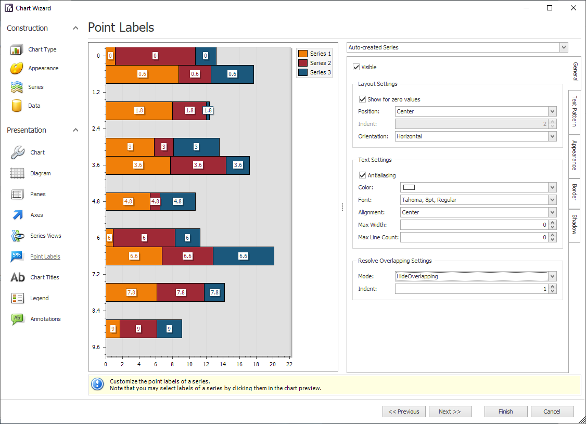Disable Show for zero values
586x424 pixels.
coord(362,99)
